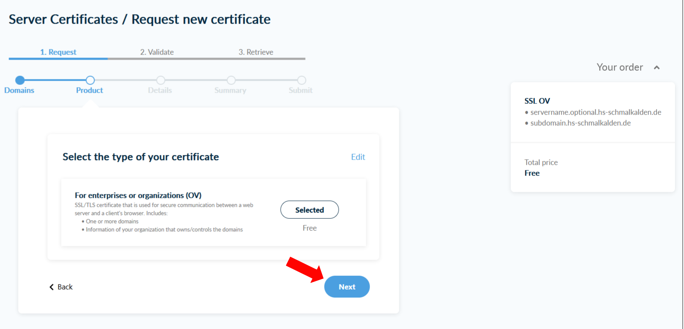This screenshot has height=329, width=684.
Task: Click the Details step circle
Action: [160, 80]
